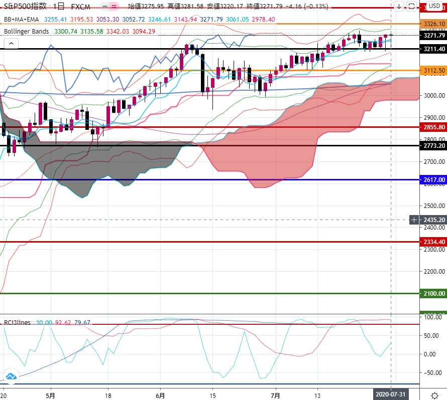
Task: Click the 7月 label on the time axis
Action: point(275,395)
